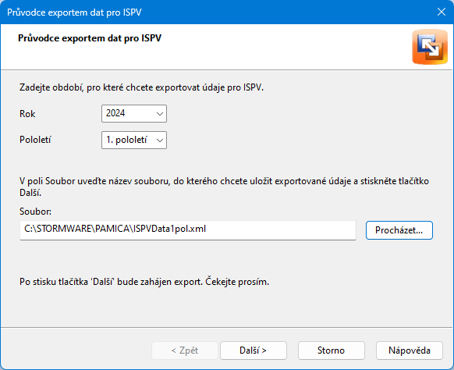Open the Pololetí combo box showing 1. pololetí
Viewport: 454px width, 370px height.
click(x=134, y=141)
